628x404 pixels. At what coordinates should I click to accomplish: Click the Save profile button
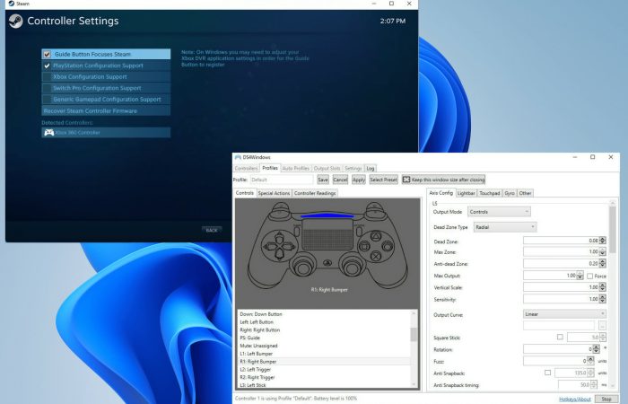coord(323,180)
